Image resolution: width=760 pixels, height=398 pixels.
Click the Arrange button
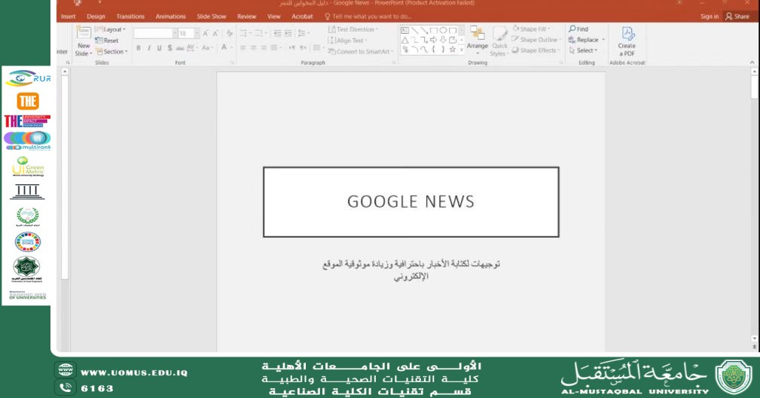pyautogui.click(x=478, y=38)
